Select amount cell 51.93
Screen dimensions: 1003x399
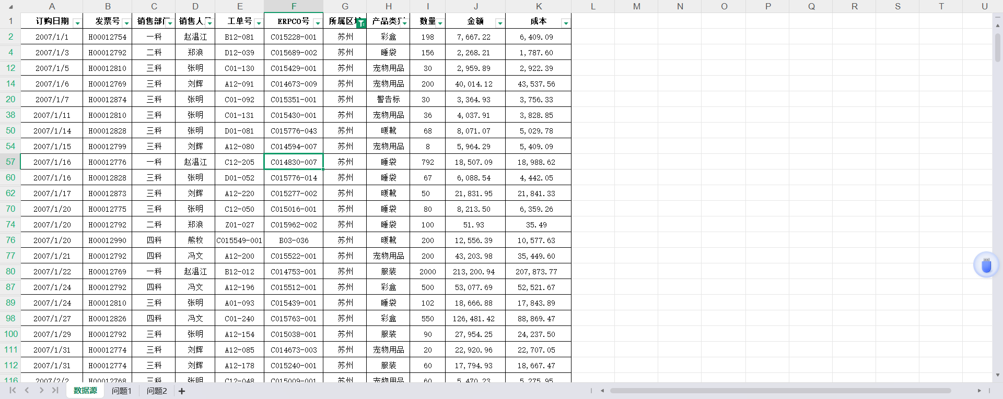pos(475,224)
